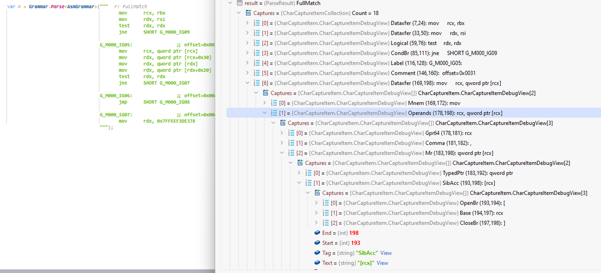Click the property icon beside Tag "SibAcc"
Screen dimensions: 601x273
(x=317, y=253)
